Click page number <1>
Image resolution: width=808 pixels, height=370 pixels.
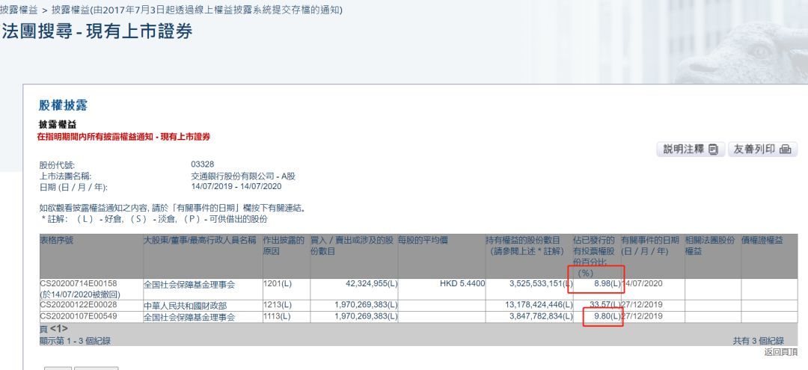click(x=59, y=329)
